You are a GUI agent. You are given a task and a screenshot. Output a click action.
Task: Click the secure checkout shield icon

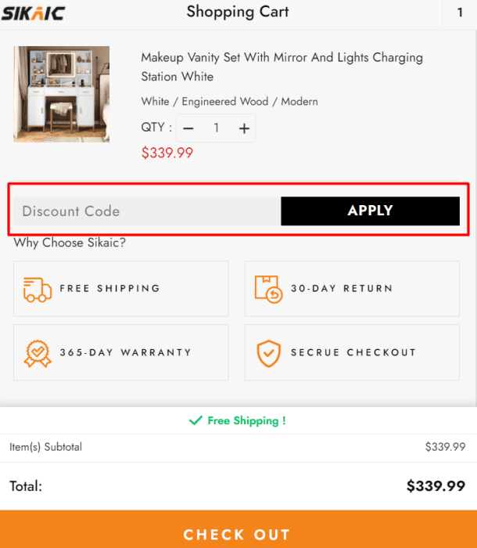tap(268, 353)
